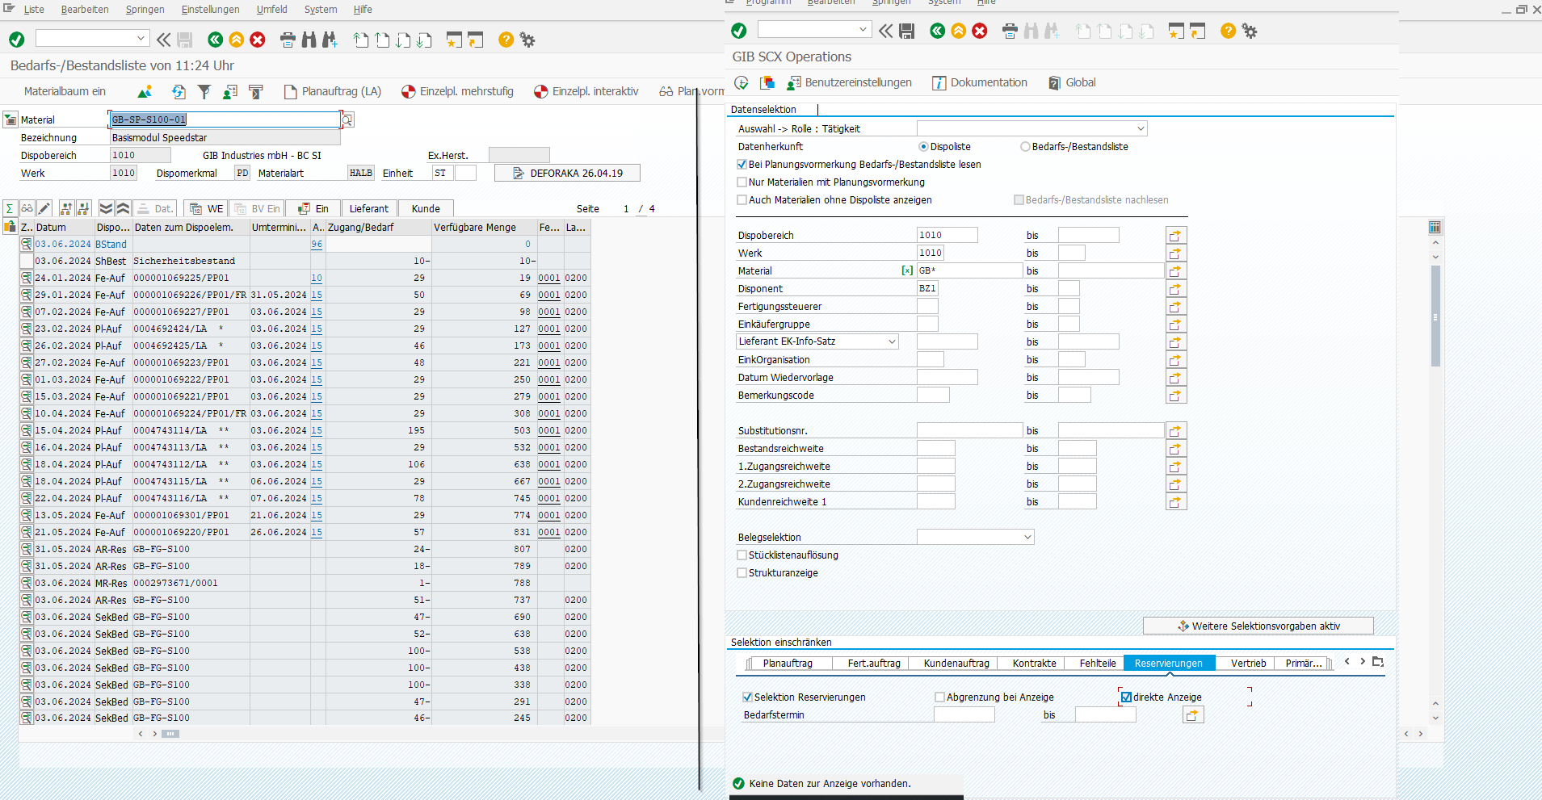Image resolution: width=1542 pixels, height=800 pixels.
Task: Open multiple selection for Dispobereich row
Action: [1175, 236]
